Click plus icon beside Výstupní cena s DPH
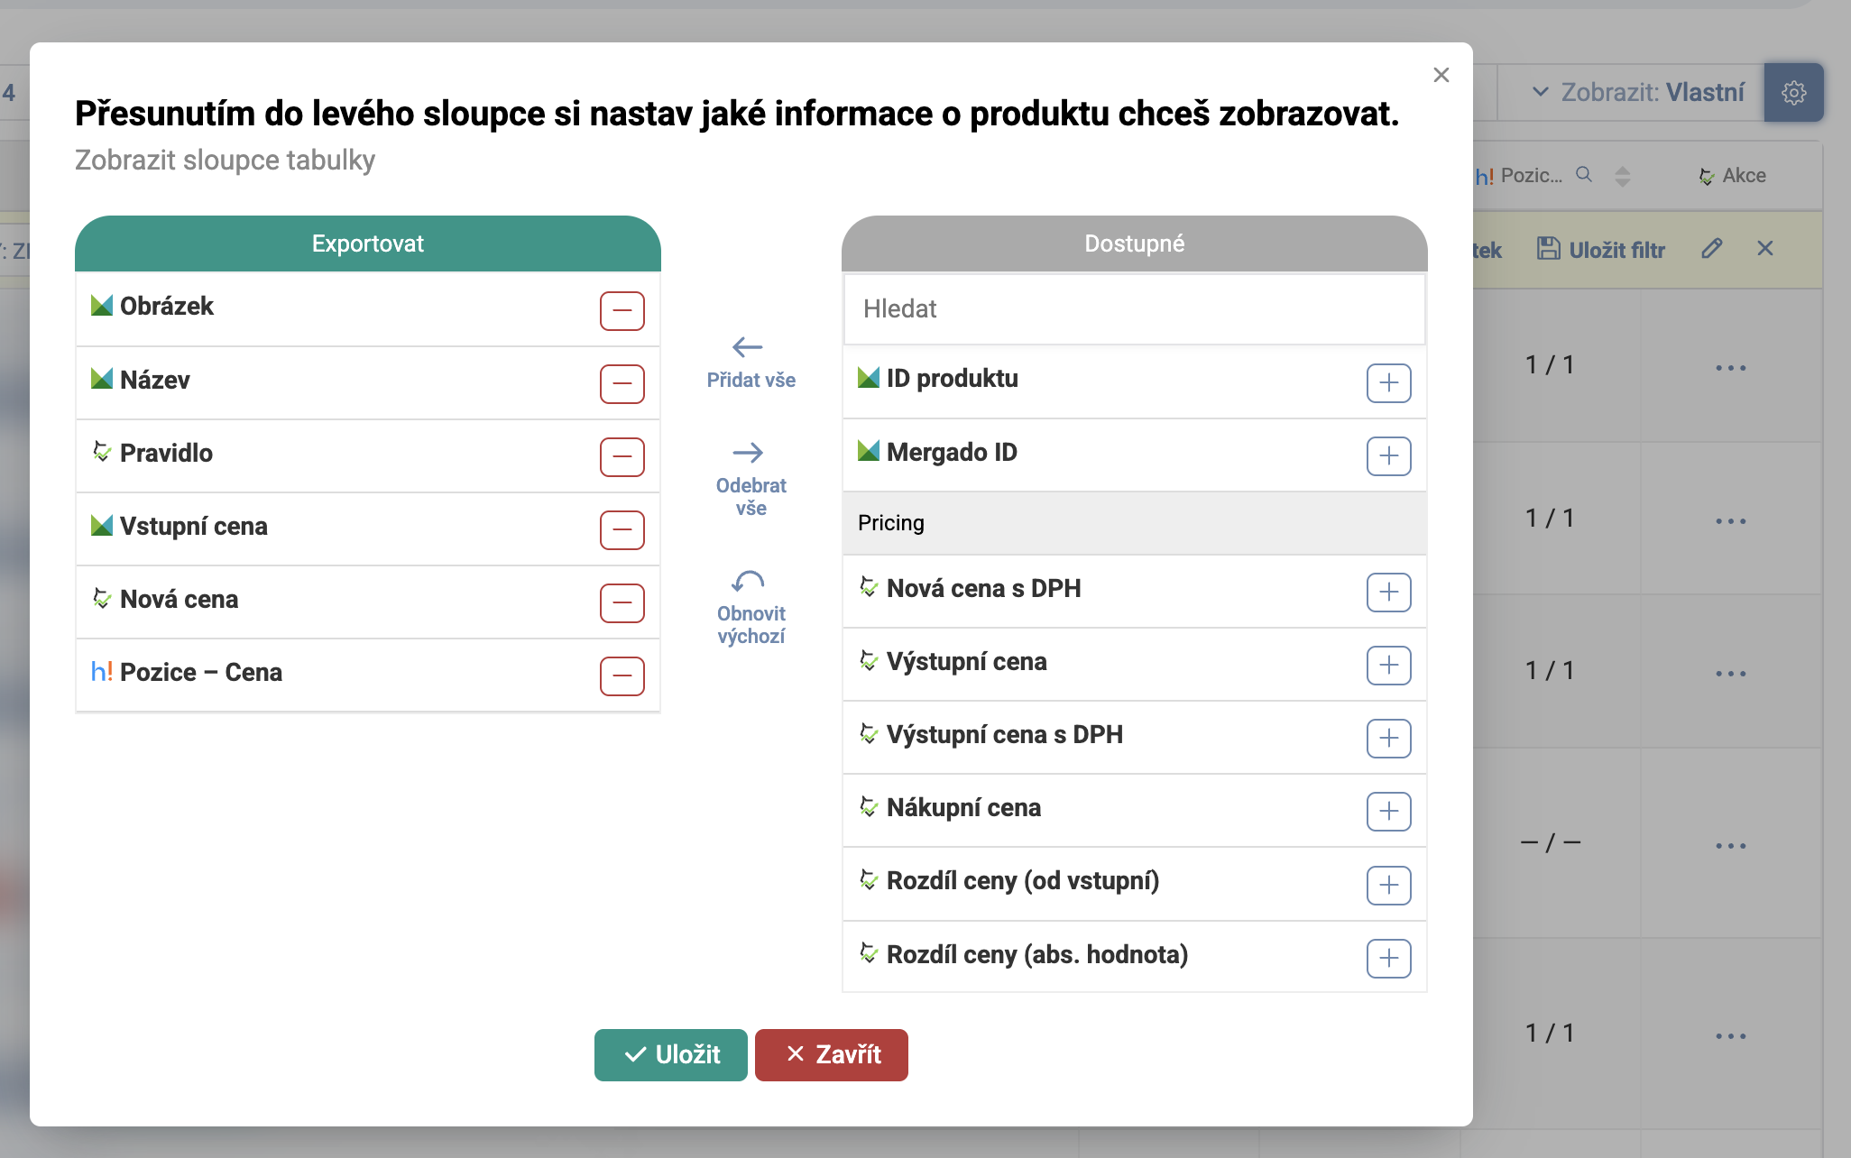The width and height of the screenshot is (1851, 1158). tap(1388, 739)
